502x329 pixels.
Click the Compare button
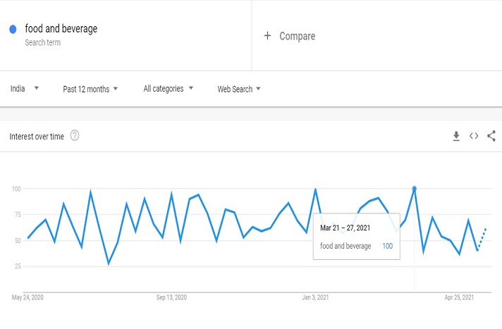click(297, 36)
